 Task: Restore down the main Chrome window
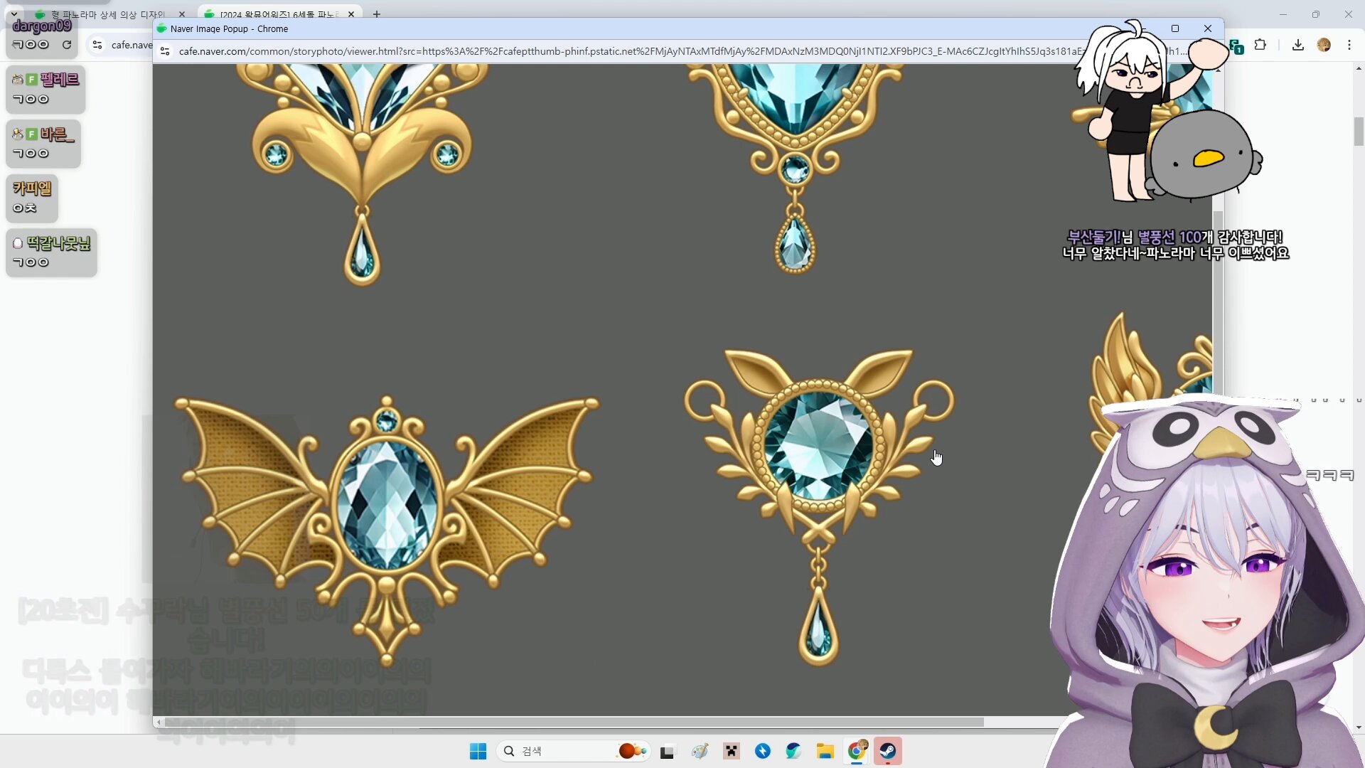(x=1316, y=14)
